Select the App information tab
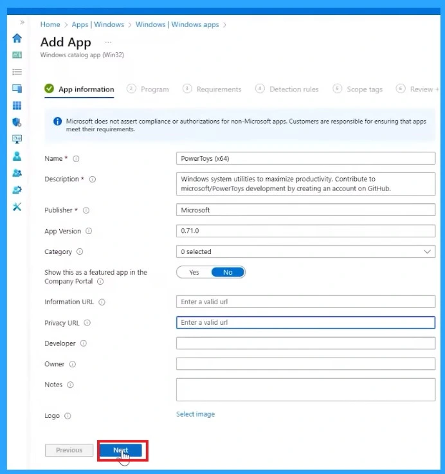This screenshot has width=445, height=474. [x=79, y=89]
